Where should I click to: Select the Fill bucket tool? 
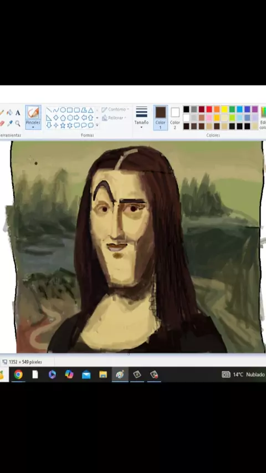tap(9, 113)
